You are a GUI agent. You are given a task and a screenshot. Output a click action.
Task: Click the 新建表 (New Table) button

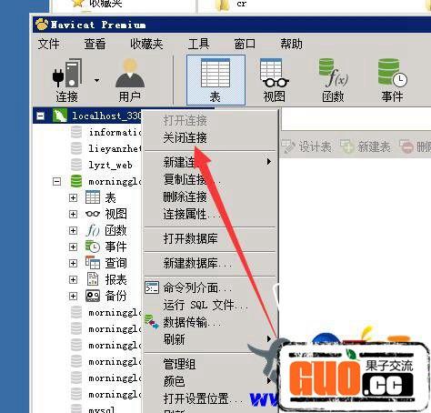(x=366, y=147)
